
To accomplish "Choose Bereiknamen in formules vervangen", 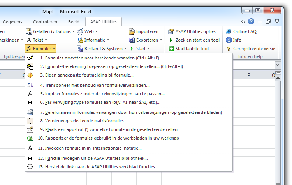I will tap(129, 112).
